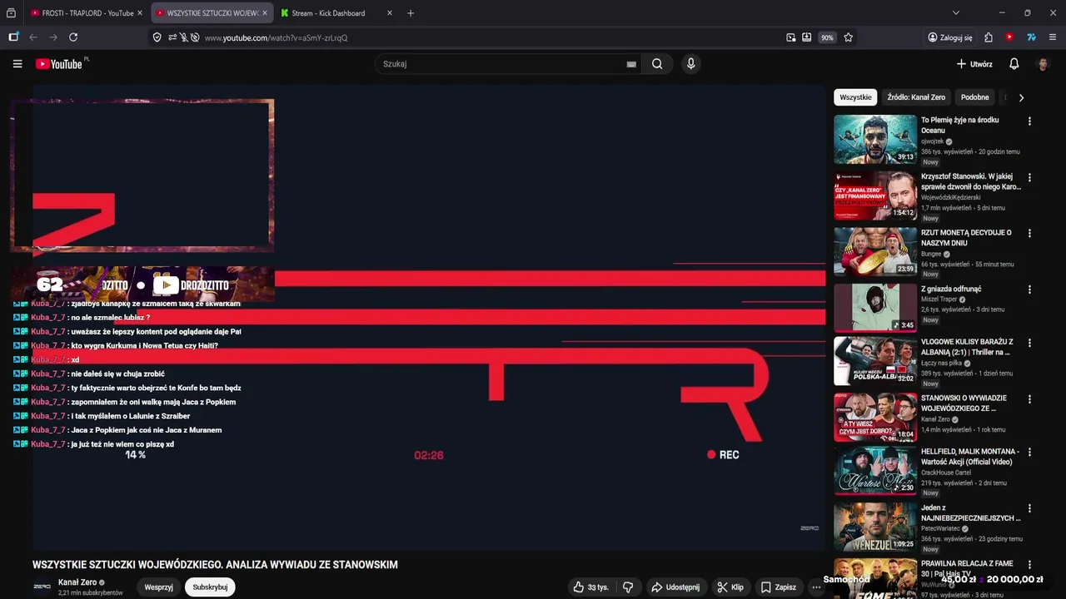Viewport: 1066px width, 599px height.
Task: Open the YouTube guide hamburger menu
Action: click(17, 64)
